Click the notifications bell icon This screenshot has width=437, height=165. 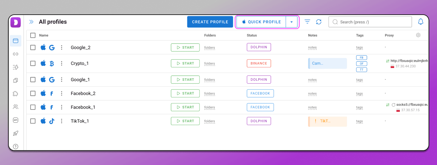(x=421, y=22)
